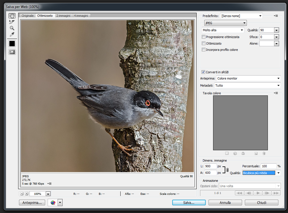Click the lock color icon
The width and height of the screenshot is (288, 213).
click(243, 153)
